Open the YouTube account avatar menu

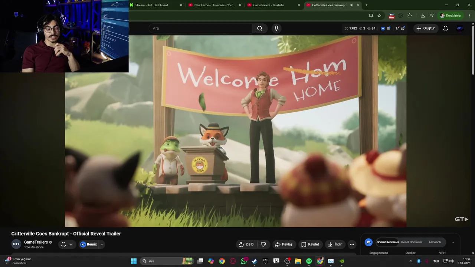point(460,28)
